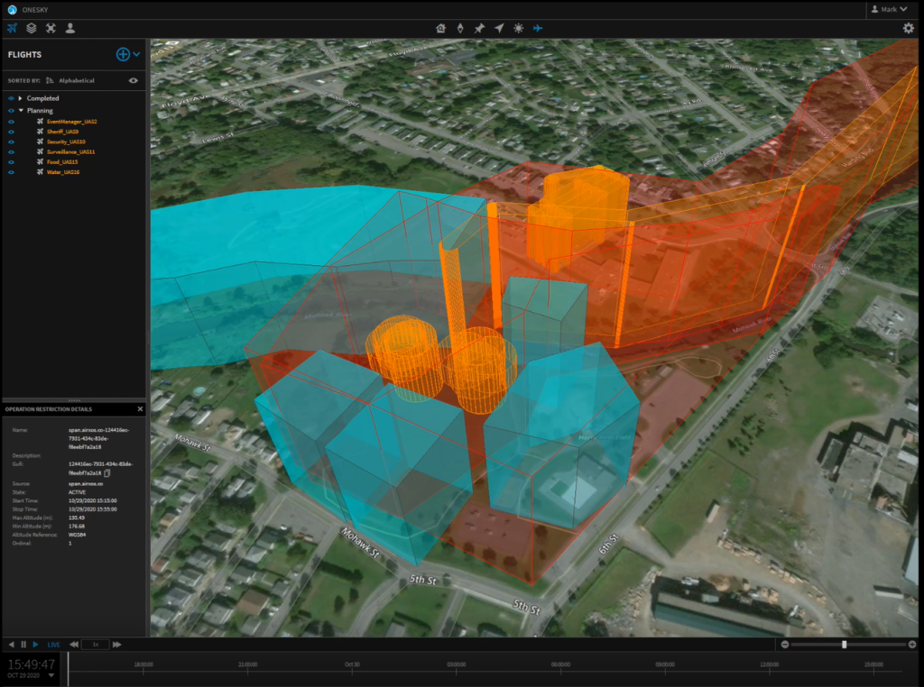
Task: Click the pushpin icon in toolbar
Action: point(479,28)
